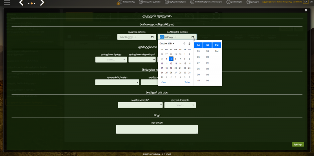Select hour 10 in time picker

click(198, 81)
